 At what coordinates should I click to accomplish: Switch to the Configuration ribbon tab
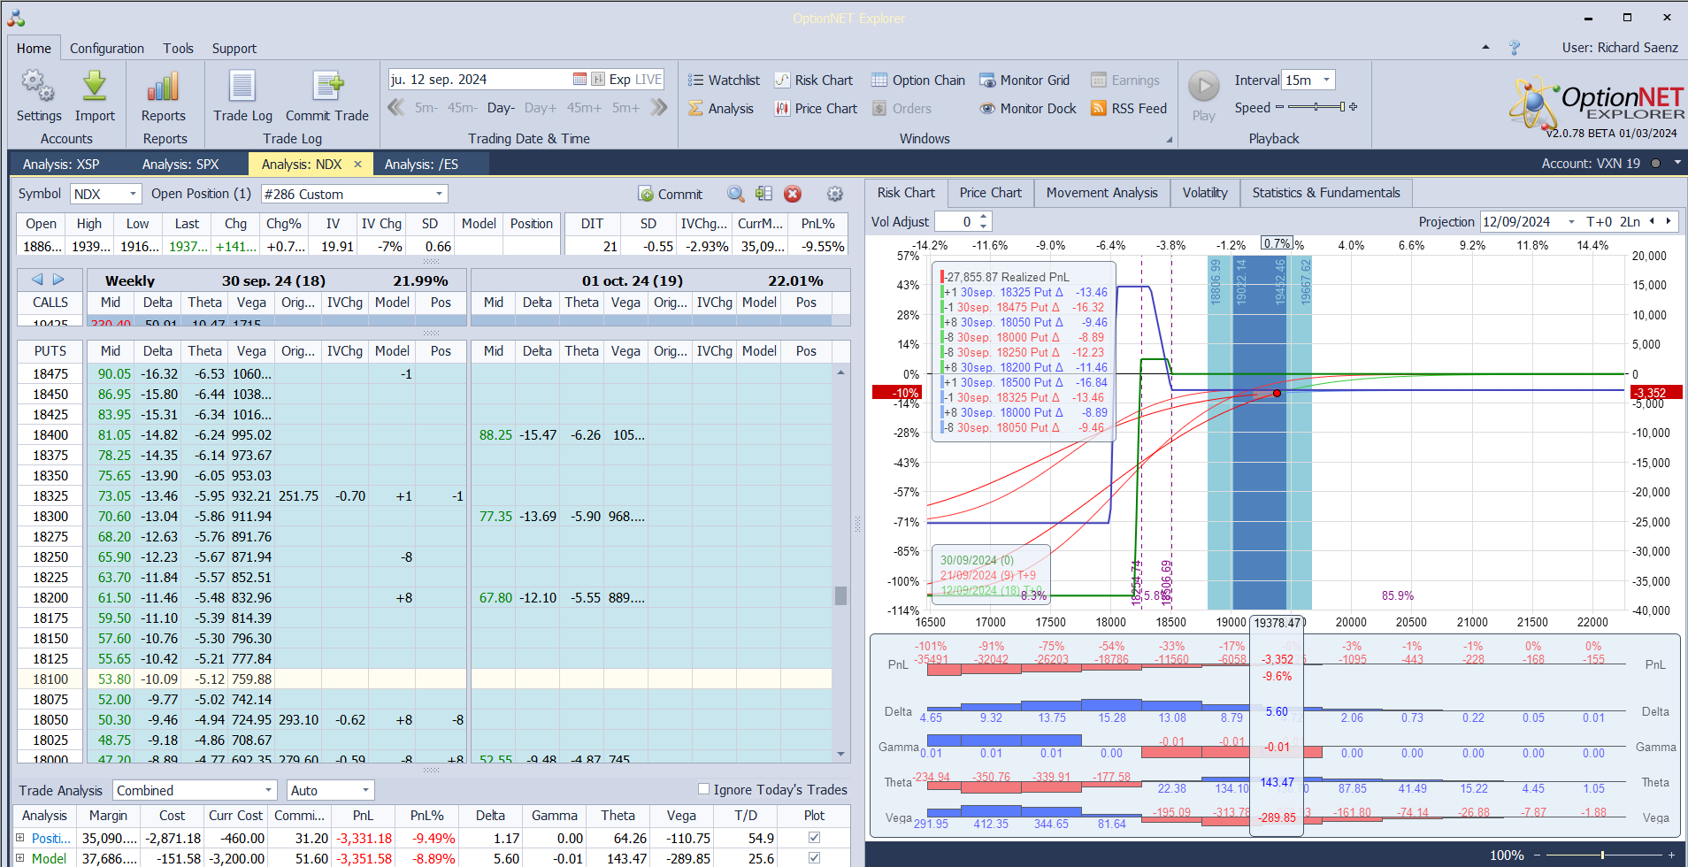[107, 48]
